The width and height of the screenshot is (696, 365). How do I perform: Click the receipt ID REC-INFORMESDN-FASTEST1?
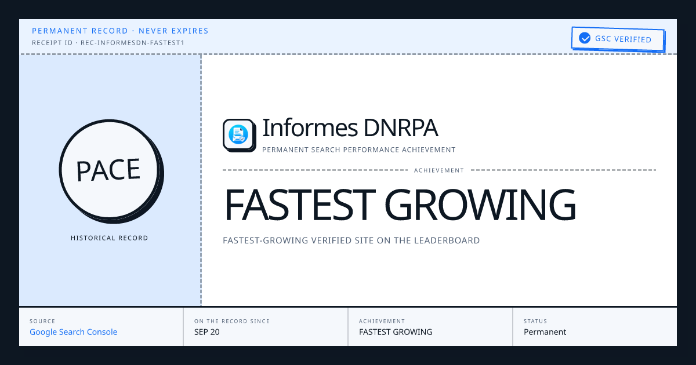pos(108,42)
